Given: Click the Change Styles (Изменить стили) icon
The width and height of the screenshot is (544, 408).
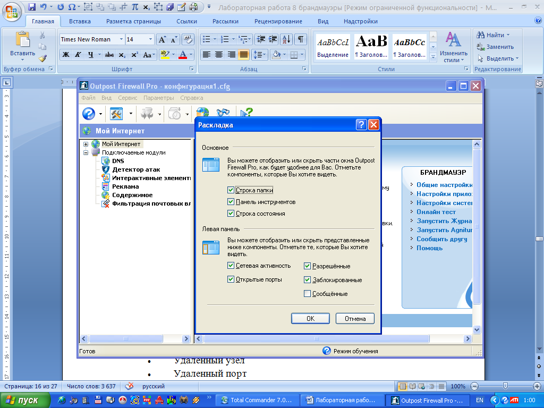Looking at the screenshot, I should [x=454, y=47].
